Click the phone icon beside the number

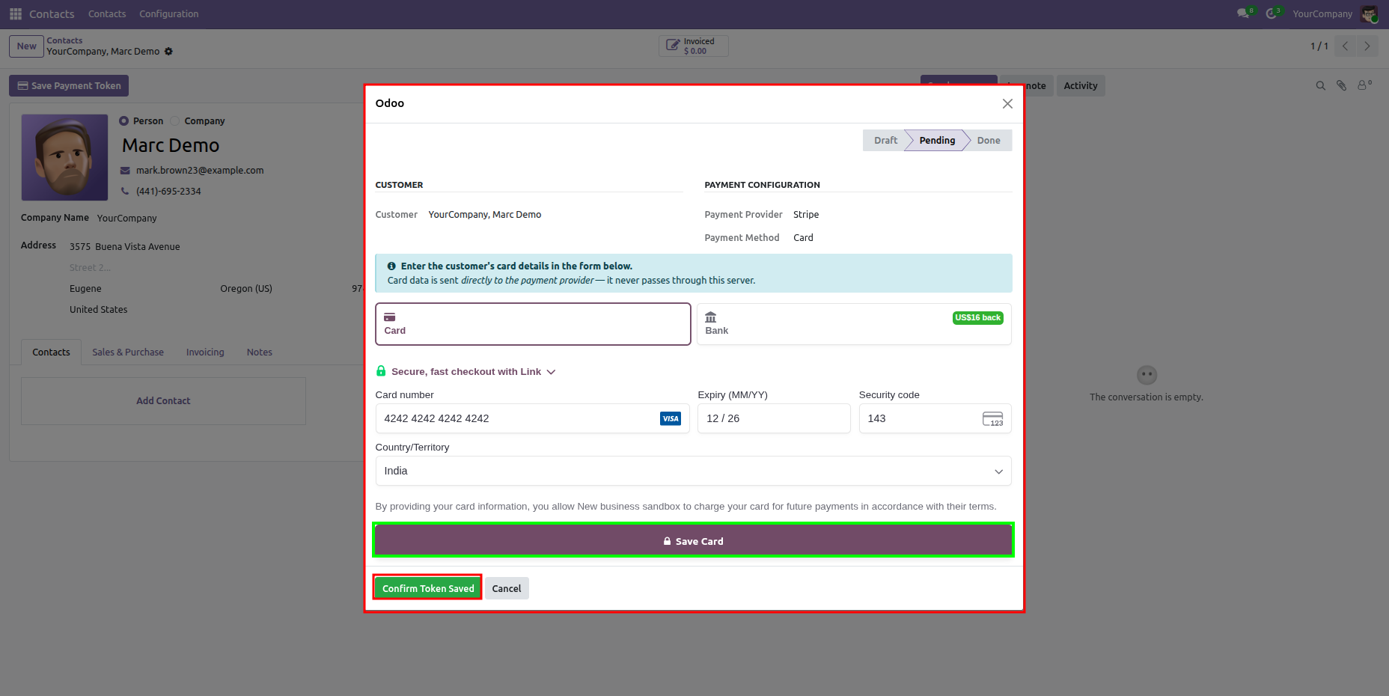(x=125, y=192)
